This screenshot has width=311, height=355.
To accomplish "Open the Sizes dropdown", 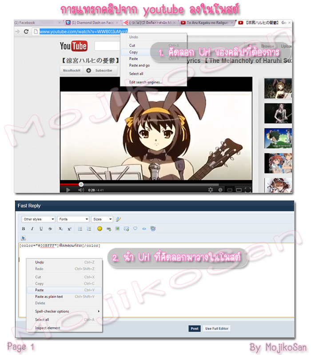I will pos(102,219).
